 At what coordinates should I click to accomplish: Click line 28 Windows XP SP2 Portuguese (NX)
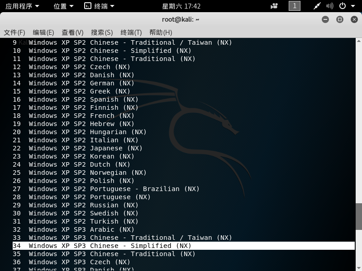coord(81,197)
